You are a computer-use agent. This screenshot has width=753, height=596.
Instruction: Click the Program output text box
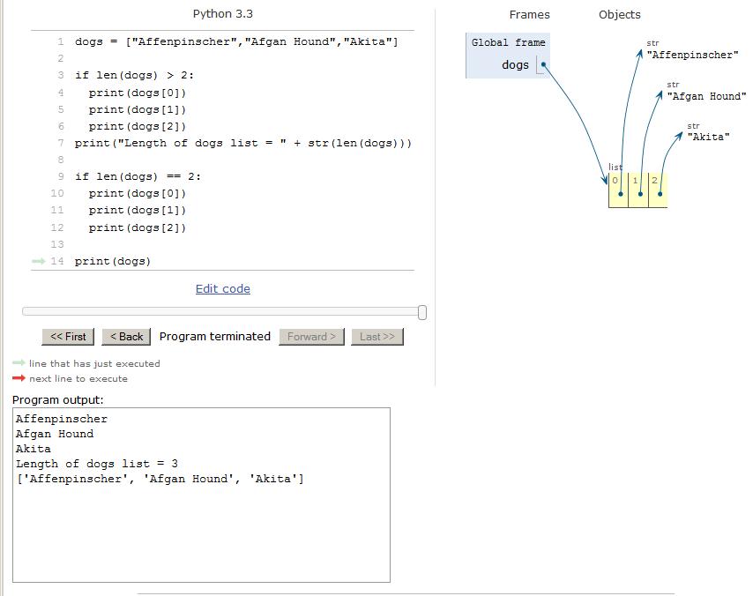(201, 495)
